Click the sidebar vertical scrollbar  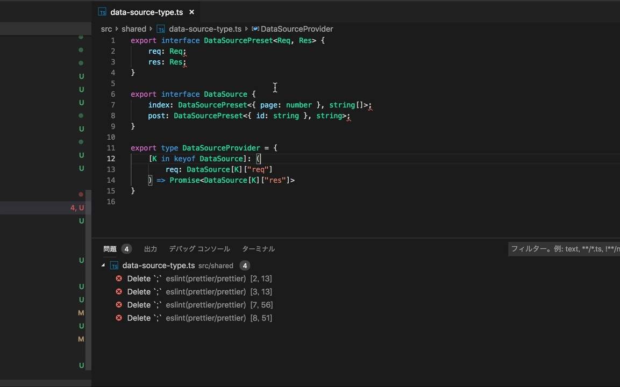click(x=89, y=280)
